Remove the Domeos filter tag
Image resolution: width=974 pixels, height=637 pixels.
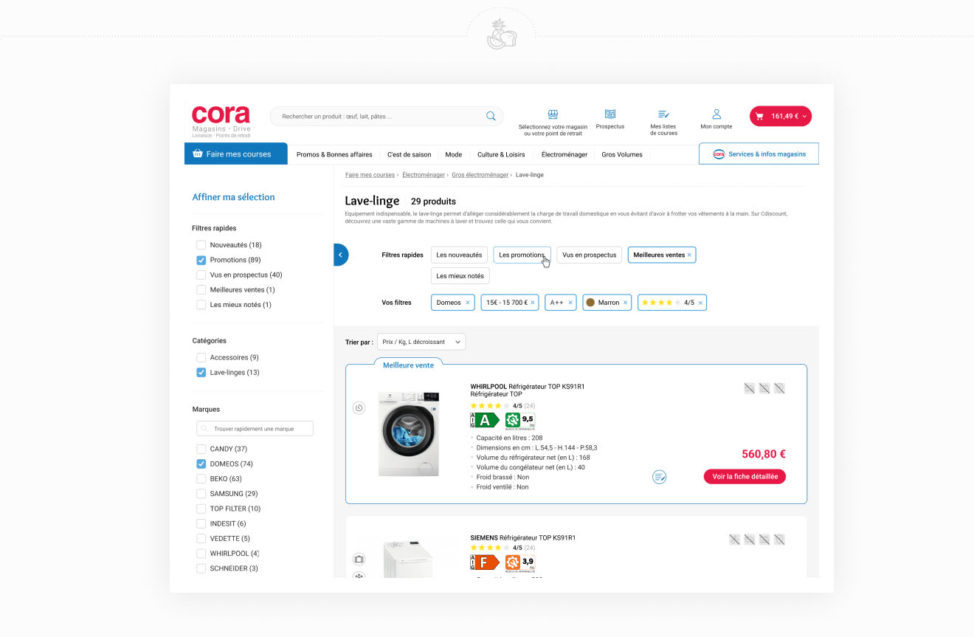pos(468,303)
